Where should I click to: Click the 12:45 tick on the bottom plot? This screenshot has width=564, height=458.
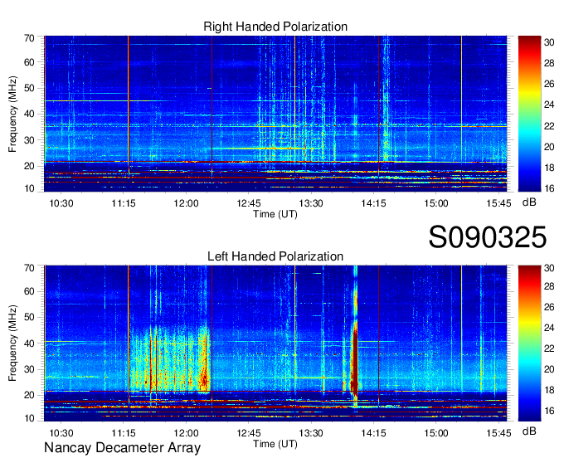pyautogui.click(x=249, y=433)
